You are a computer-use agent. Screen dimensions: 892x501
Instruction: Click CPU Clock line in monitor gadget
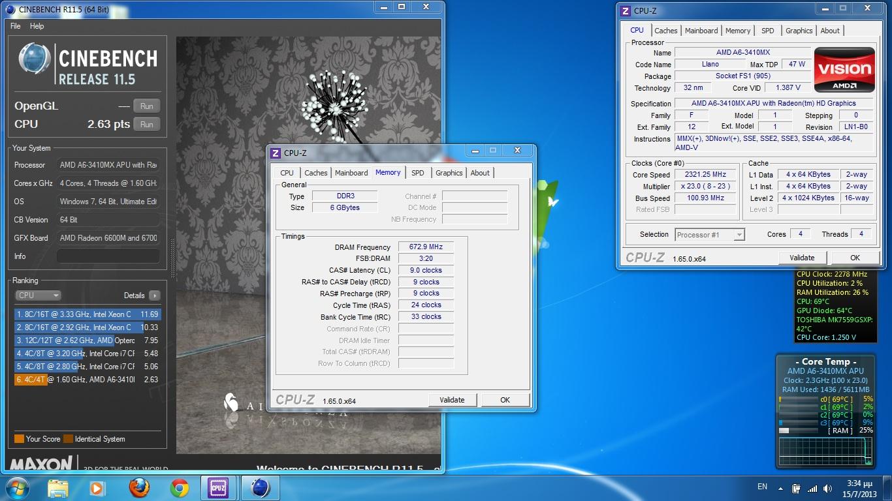click(x=831, y=275)
